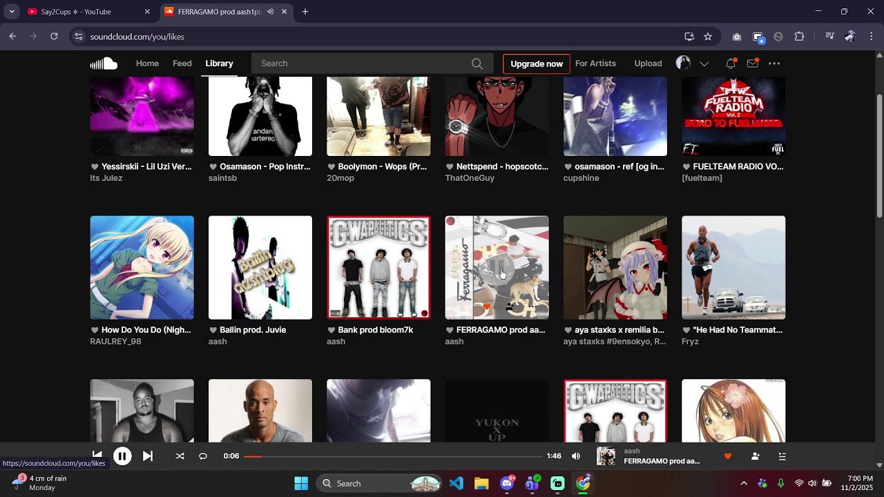Click the page vertical scrollbar
Viewport: 884px width, 497px height.
(x=879, y=156)
